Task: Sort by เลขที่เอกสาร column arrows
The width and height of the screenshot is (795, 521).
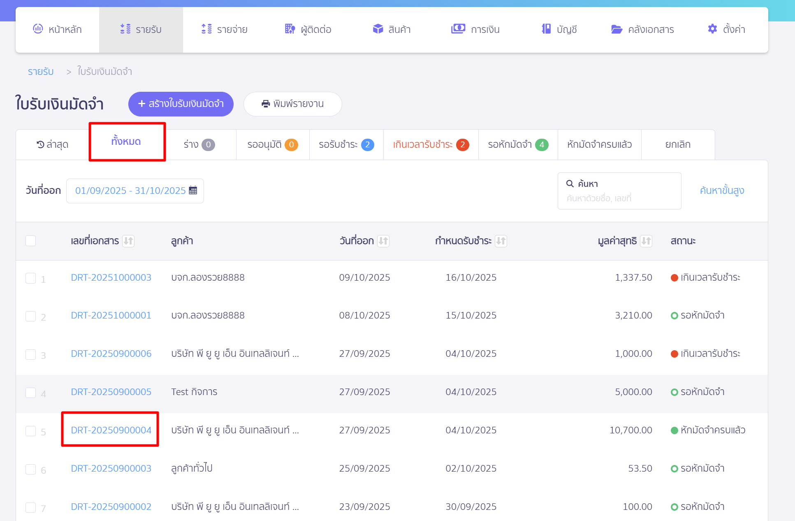Action: click(128, 241)
